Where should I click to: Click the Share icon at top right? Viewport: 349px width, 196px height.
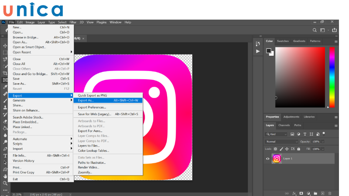[335, 30]
